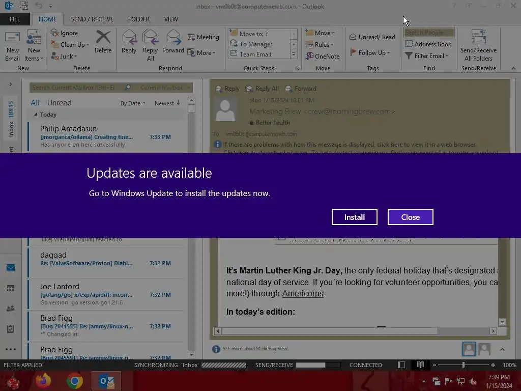
Task: Expand the people pane arrow
Action: (x=502, y=349)
